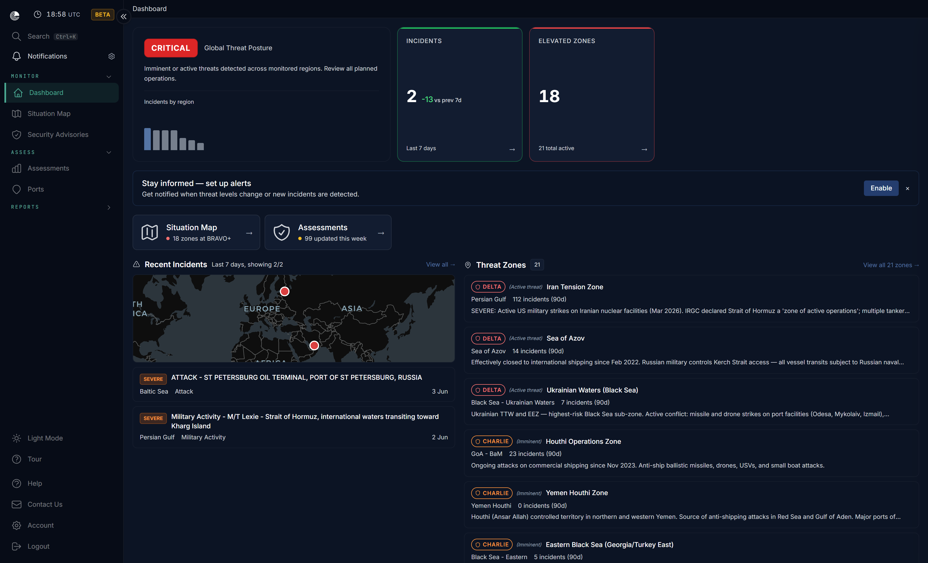928x563 pixels.
Task: Open Situation Map in the sidebar
Action: 62,114
